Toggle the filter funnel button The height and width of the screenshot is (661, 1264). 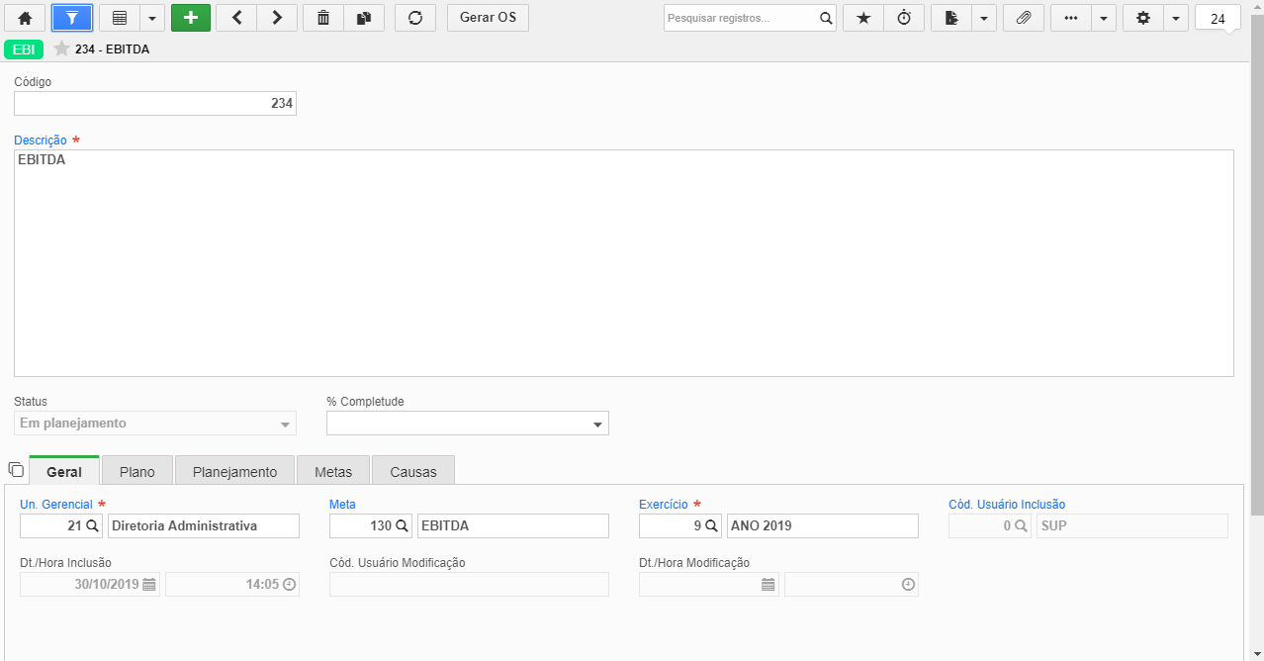click(72, 18)
